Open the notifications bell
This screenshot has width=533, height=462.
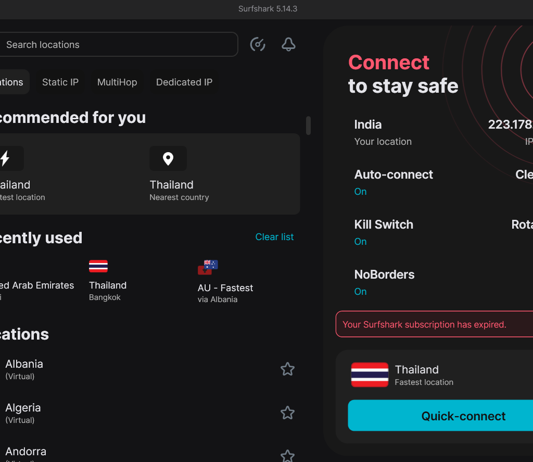288,45
